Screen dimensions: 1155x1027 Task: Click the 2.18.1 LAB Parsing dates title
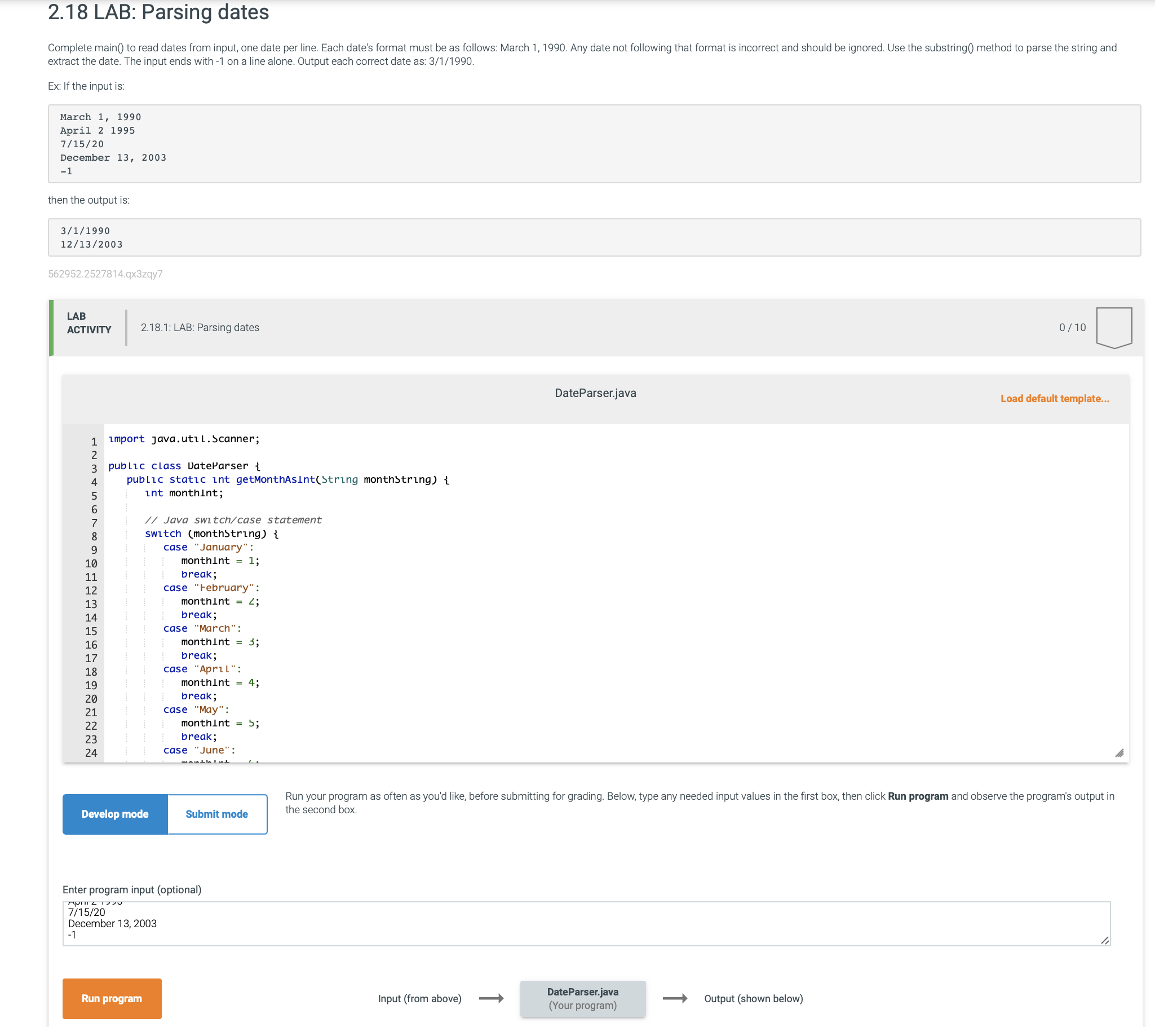200,327
